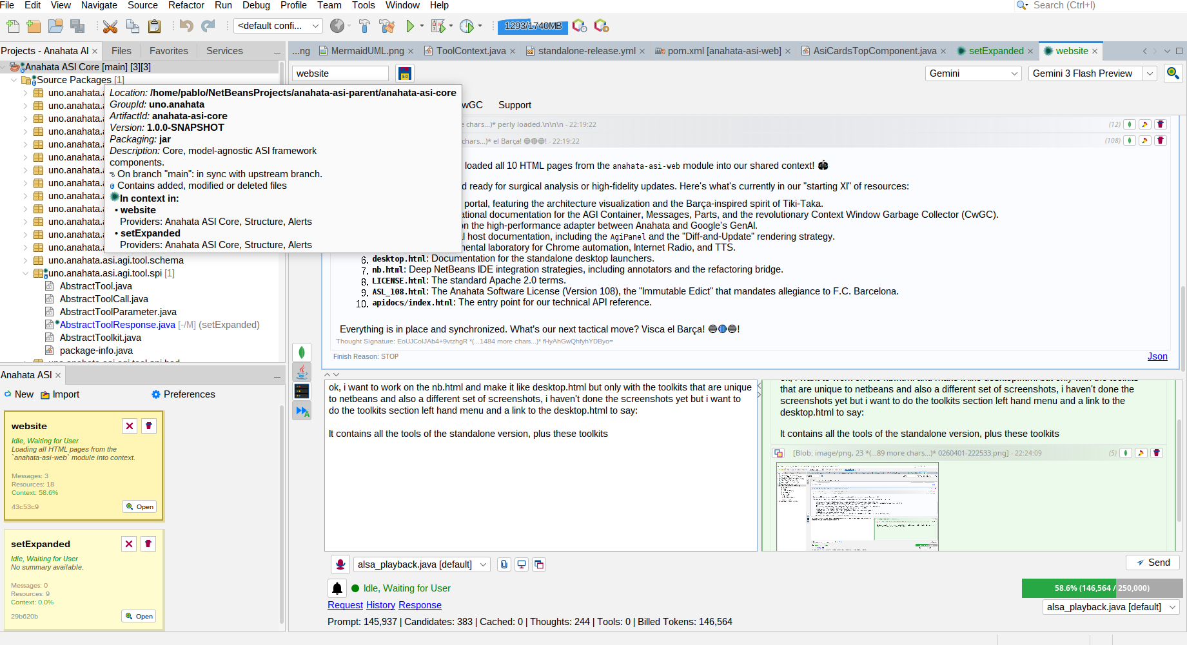Click the Profile Project toolbar icon
The image size is (1187, 645).
click(467, 26)
